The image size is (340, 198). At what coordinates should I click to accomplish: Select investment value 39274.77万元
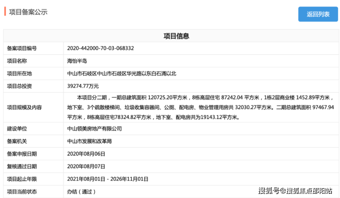coord(83,86)
